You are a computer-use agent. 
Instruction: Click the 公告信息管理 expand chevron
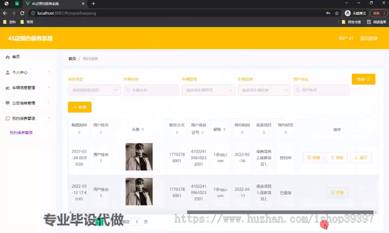49,103
